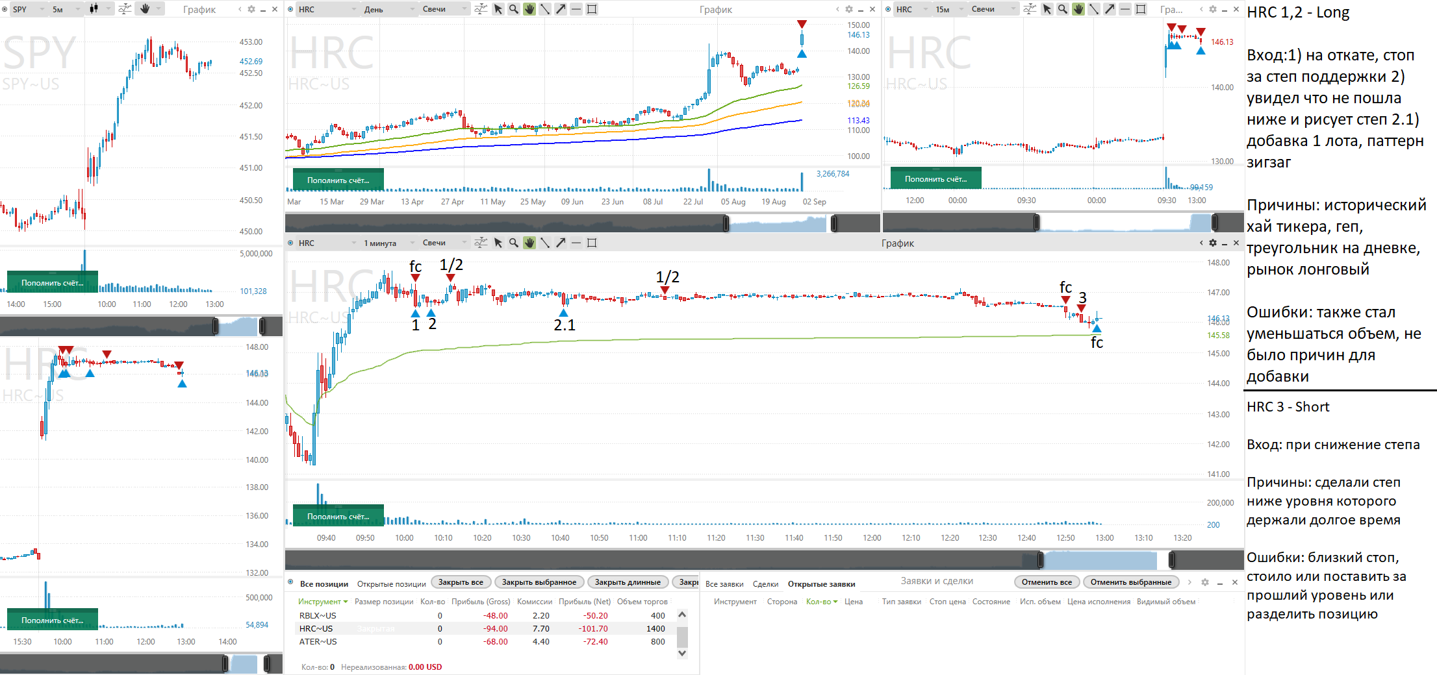The height and width of the screenshot is (675, 1437).
Task: Toggle link radio button of daily HRC chart
Action: tap(290, 9)
